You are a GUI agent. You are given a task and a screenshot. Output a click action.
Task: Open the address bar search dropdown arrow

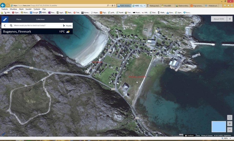click(x=110, y=6)
